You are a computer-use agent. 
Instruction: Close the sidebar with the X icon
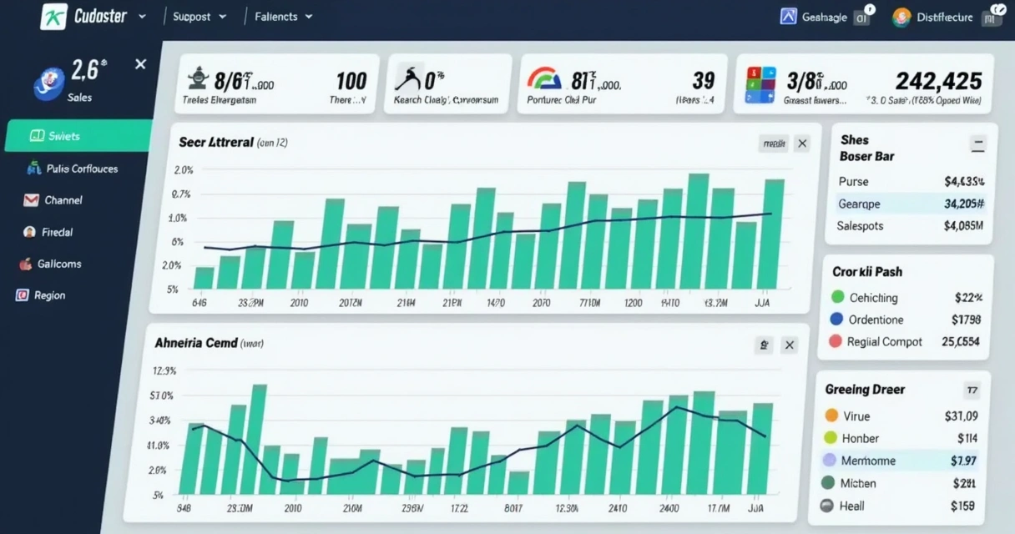tap(140, 64)
